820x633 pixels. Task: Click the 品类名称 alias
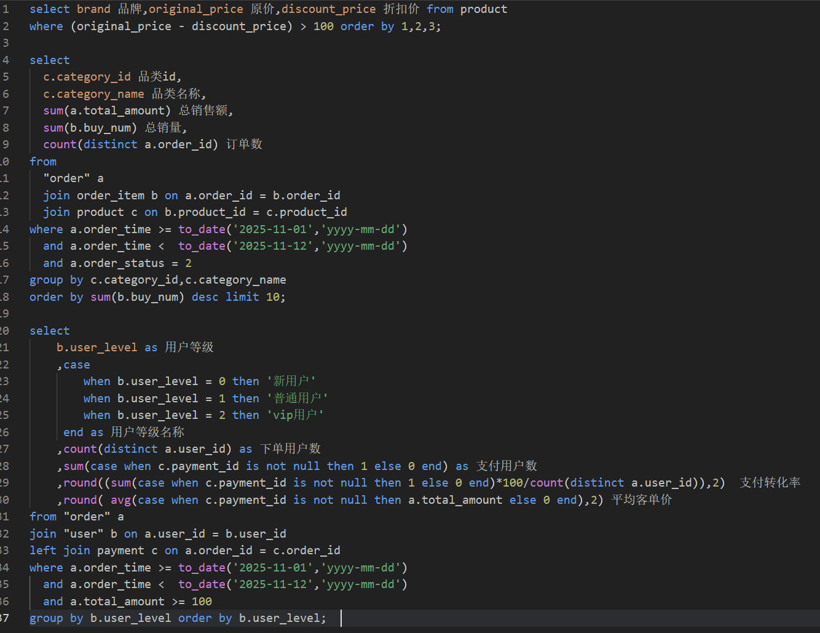click(x=176, y=94)
